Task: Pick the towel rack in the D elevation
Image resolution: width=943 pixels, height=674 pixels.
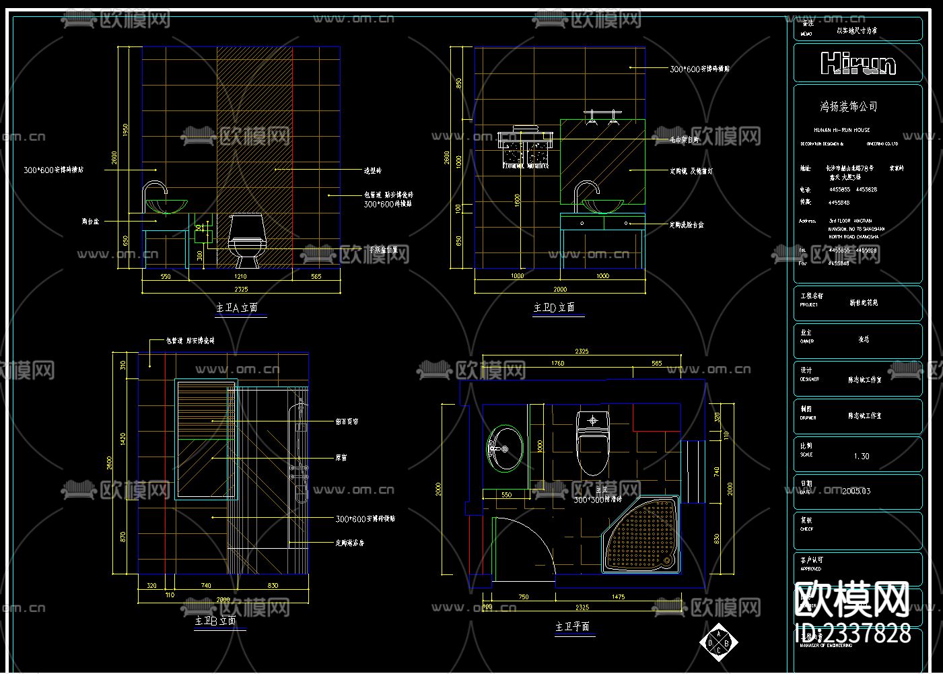Action: pyautogui.click(x=526, y=147)
